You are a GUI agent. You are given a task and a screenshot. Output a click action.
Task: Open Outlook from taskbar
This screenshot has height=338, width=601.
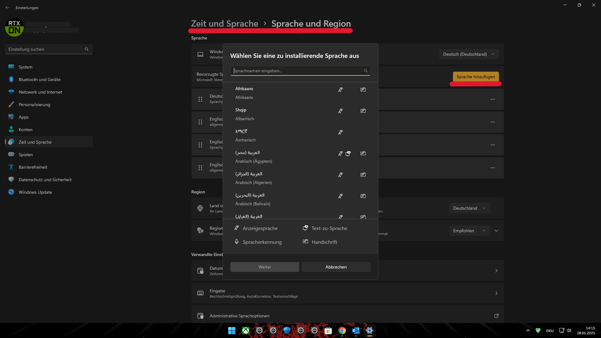356,330
